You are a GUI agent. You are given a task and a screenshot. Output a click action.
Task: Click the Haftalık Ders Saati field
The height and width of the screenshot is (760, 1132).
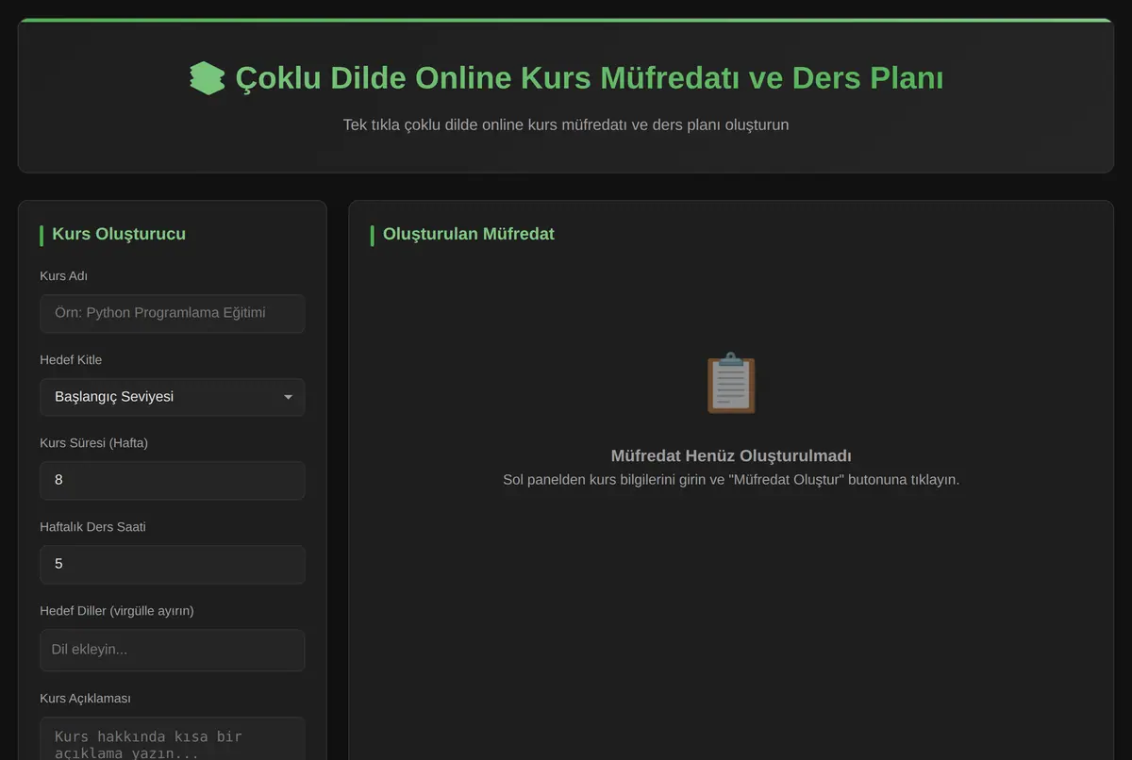tap(173, 564)
